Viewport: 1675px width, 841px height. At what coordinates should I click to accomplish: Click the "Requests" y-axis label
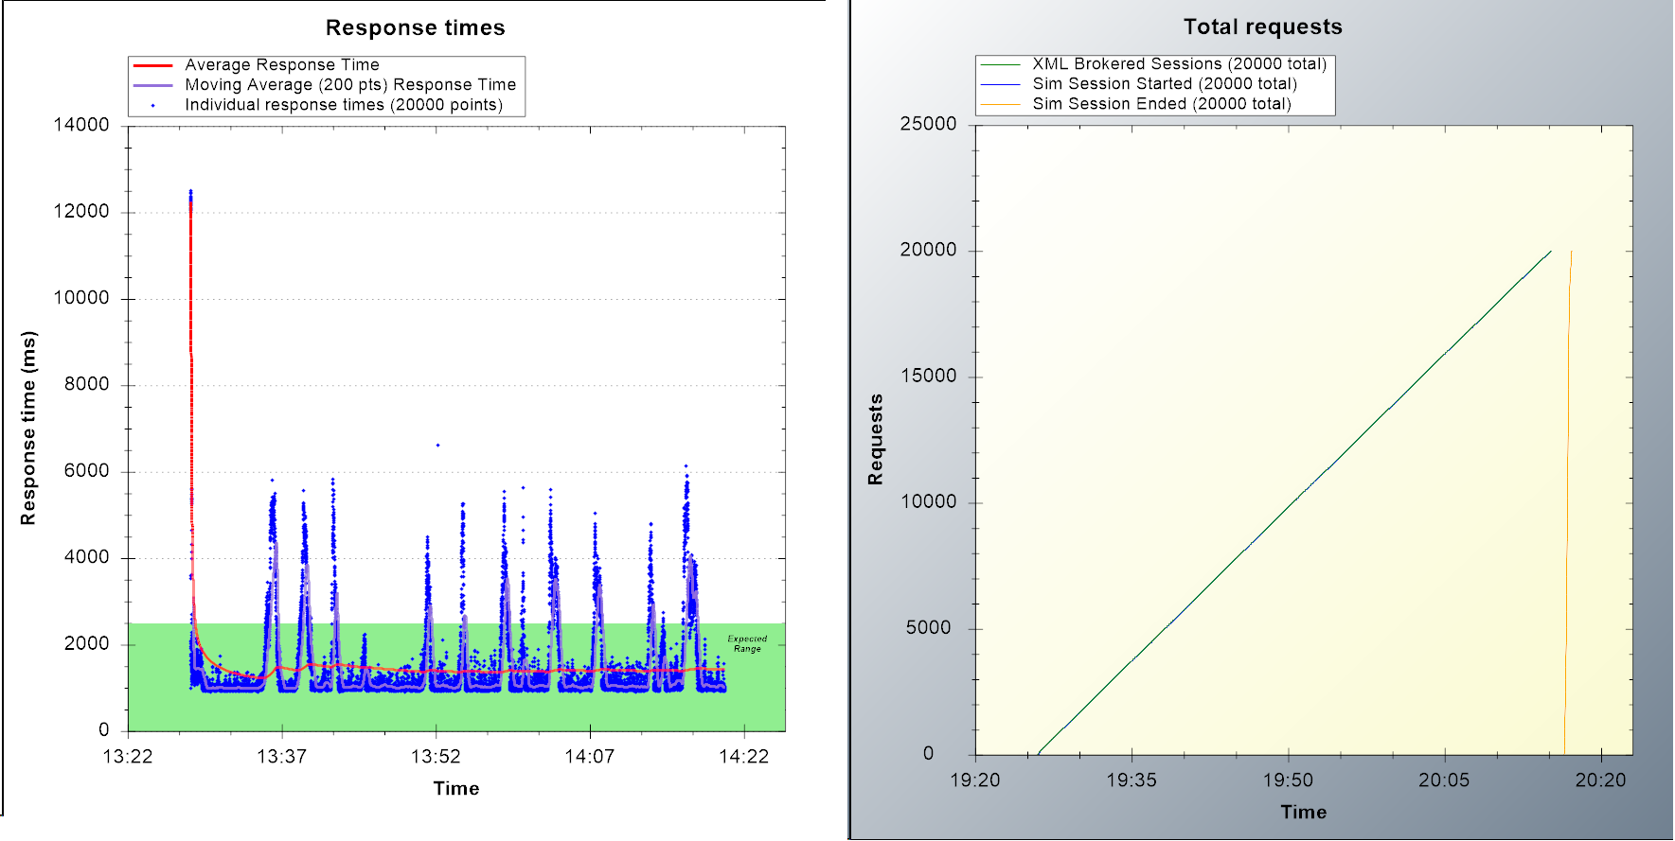pos(876,440)
